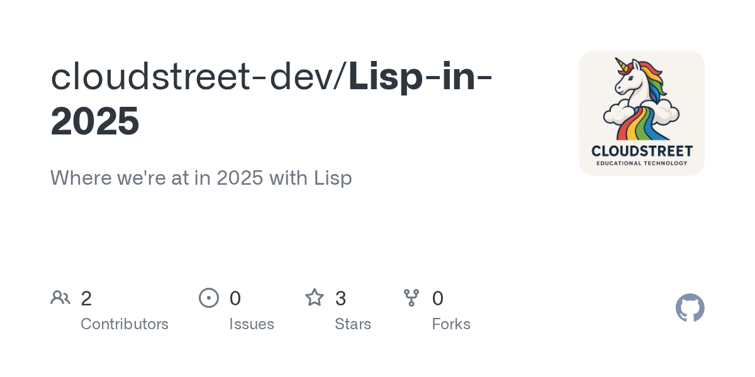Click the Issues label

coord(252,324)
